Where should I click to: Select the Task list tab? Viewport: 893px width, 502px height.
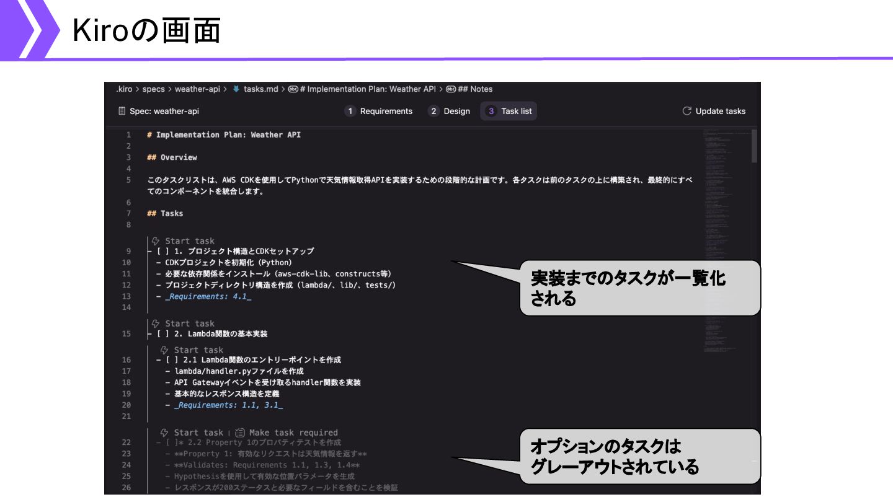pyautogui.click(x=509, y=112)
